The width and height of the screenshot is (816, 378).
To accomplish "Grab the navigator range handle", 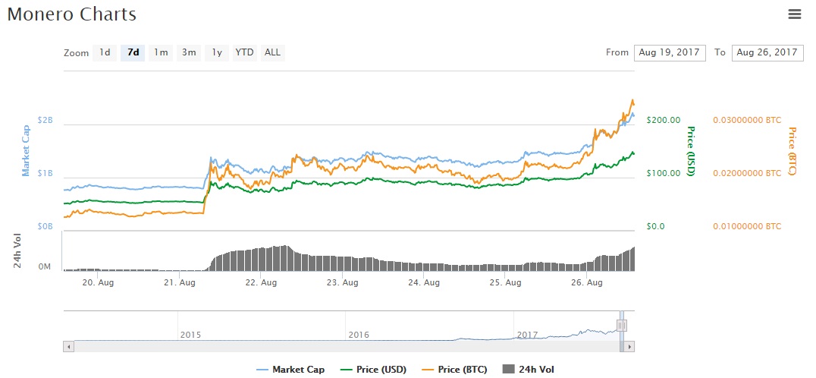I will 622,326.
